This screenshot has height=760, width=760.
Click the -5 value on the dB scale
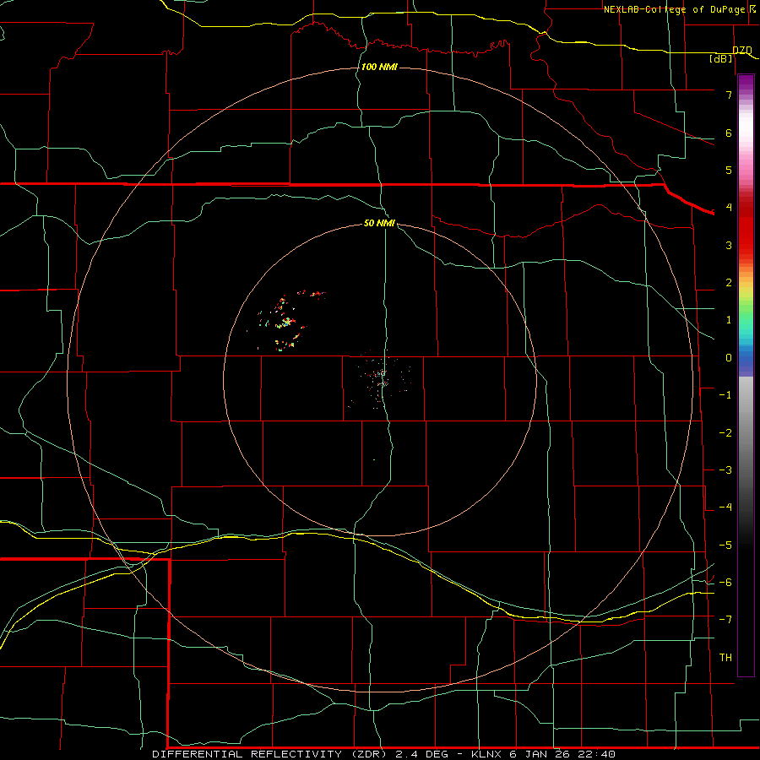(x=725, y=545)
